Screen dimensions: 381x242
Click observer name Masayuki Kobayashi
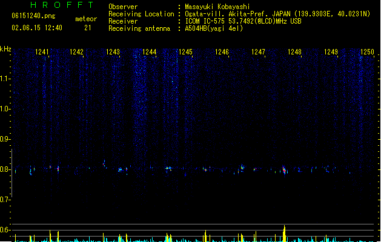click(x=217, y=7)
